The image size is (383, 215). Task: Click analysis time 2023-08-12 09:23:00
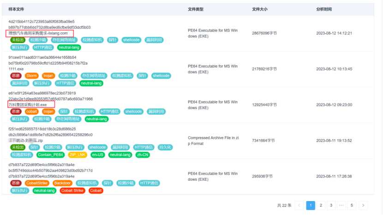pos(334,105)
